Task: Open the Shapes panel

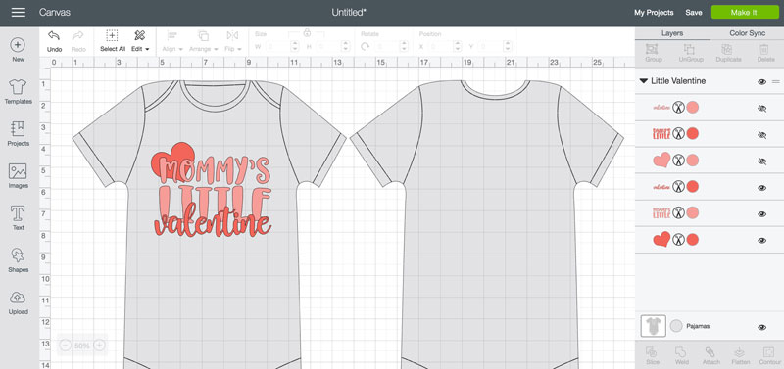Action: pos(18,260)
